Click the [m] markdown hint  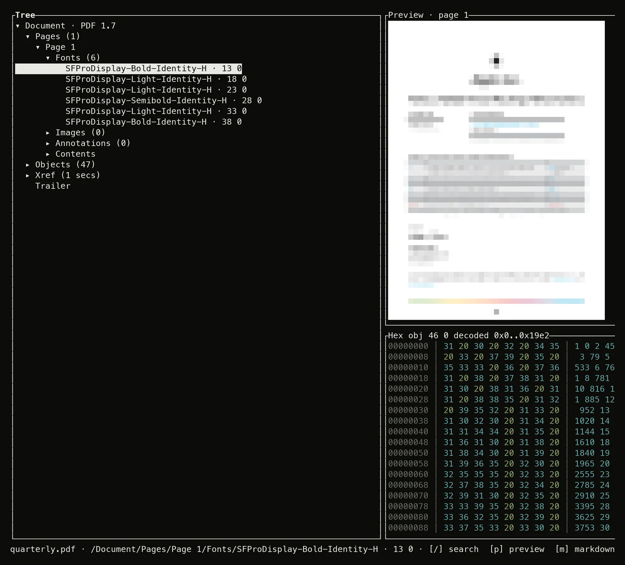(585, 549)
